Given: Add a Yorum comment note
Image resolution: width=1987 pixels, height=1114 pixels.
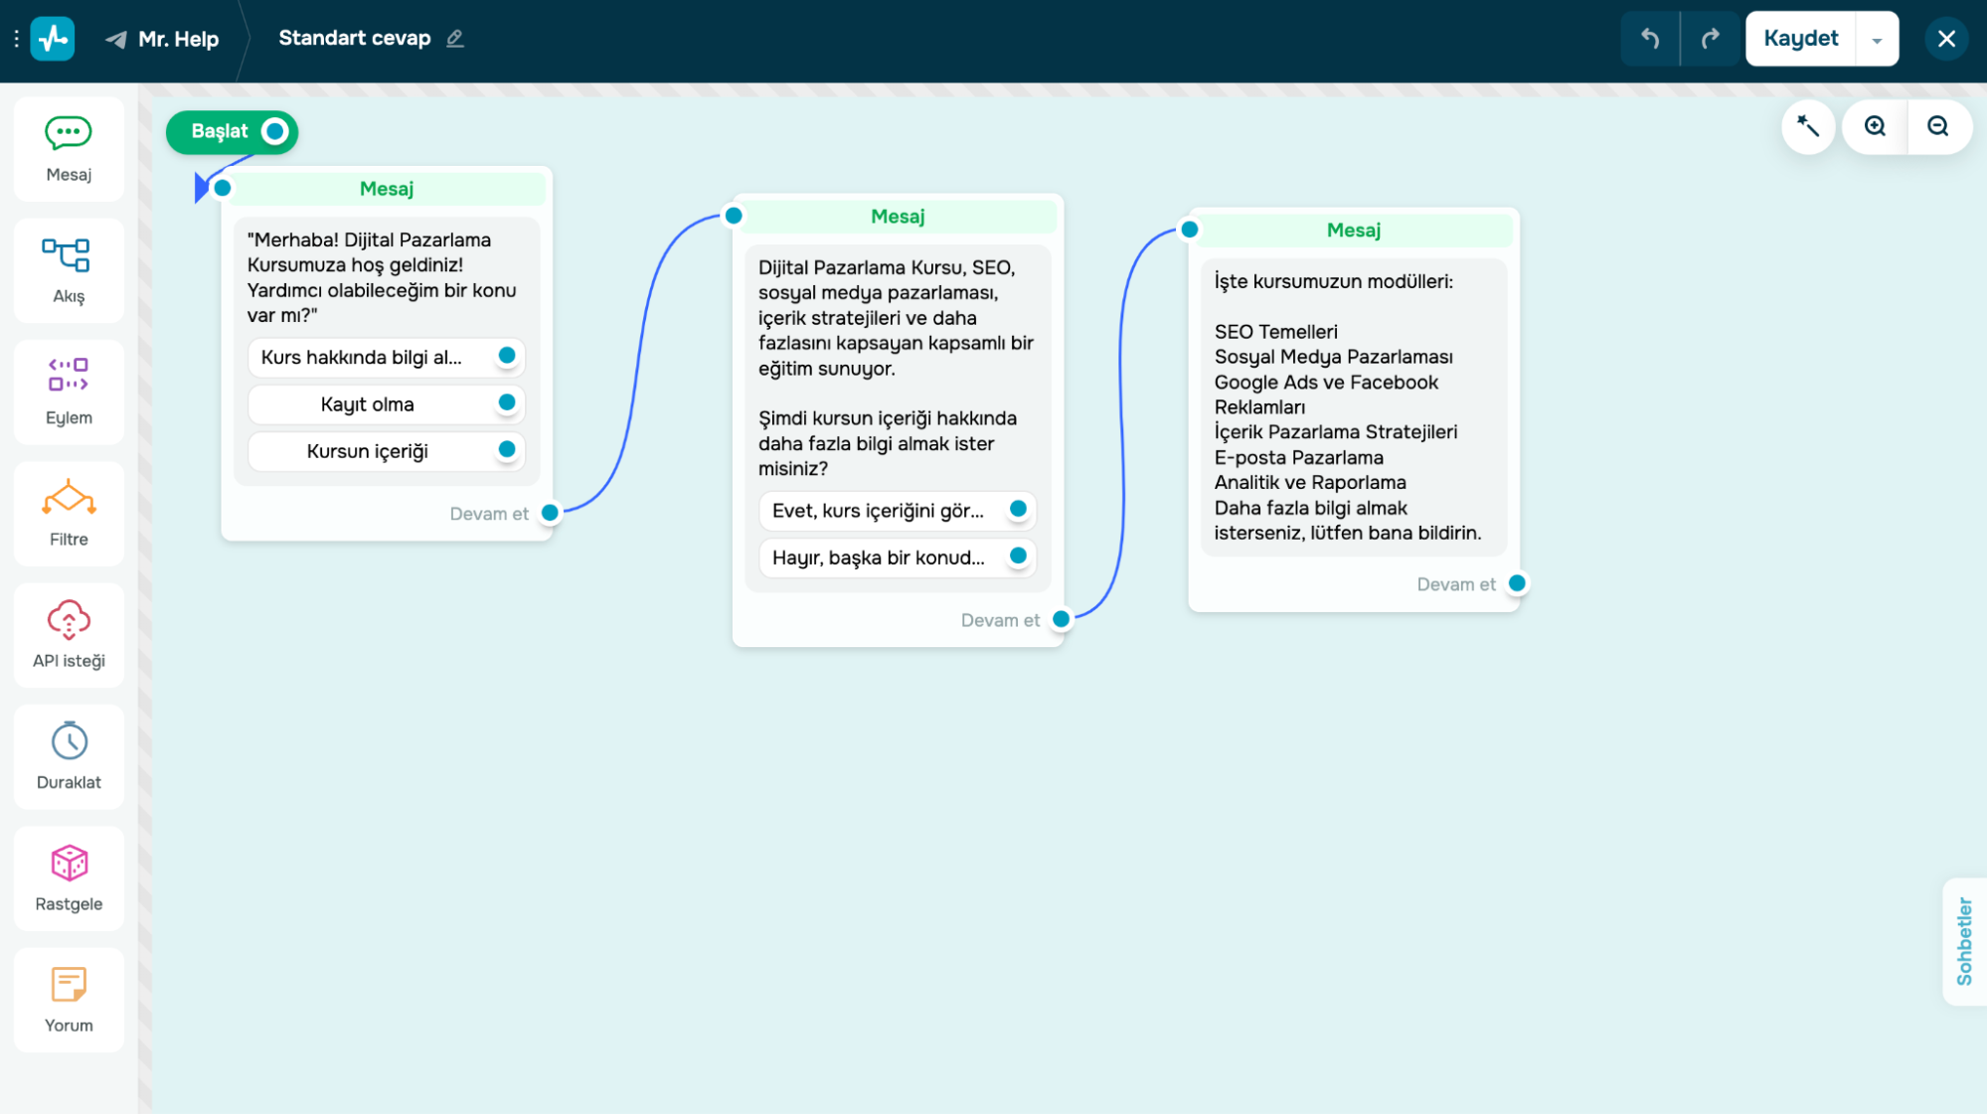Looking at the screenshot, I should [69, 1000].
